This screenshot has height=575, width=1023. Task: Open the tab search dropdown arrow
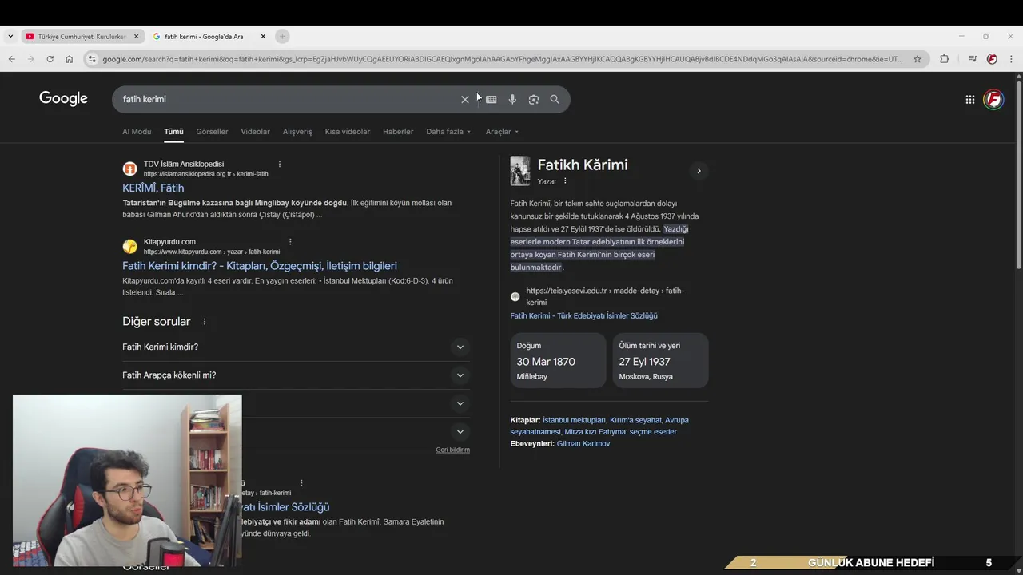(10, 36)
